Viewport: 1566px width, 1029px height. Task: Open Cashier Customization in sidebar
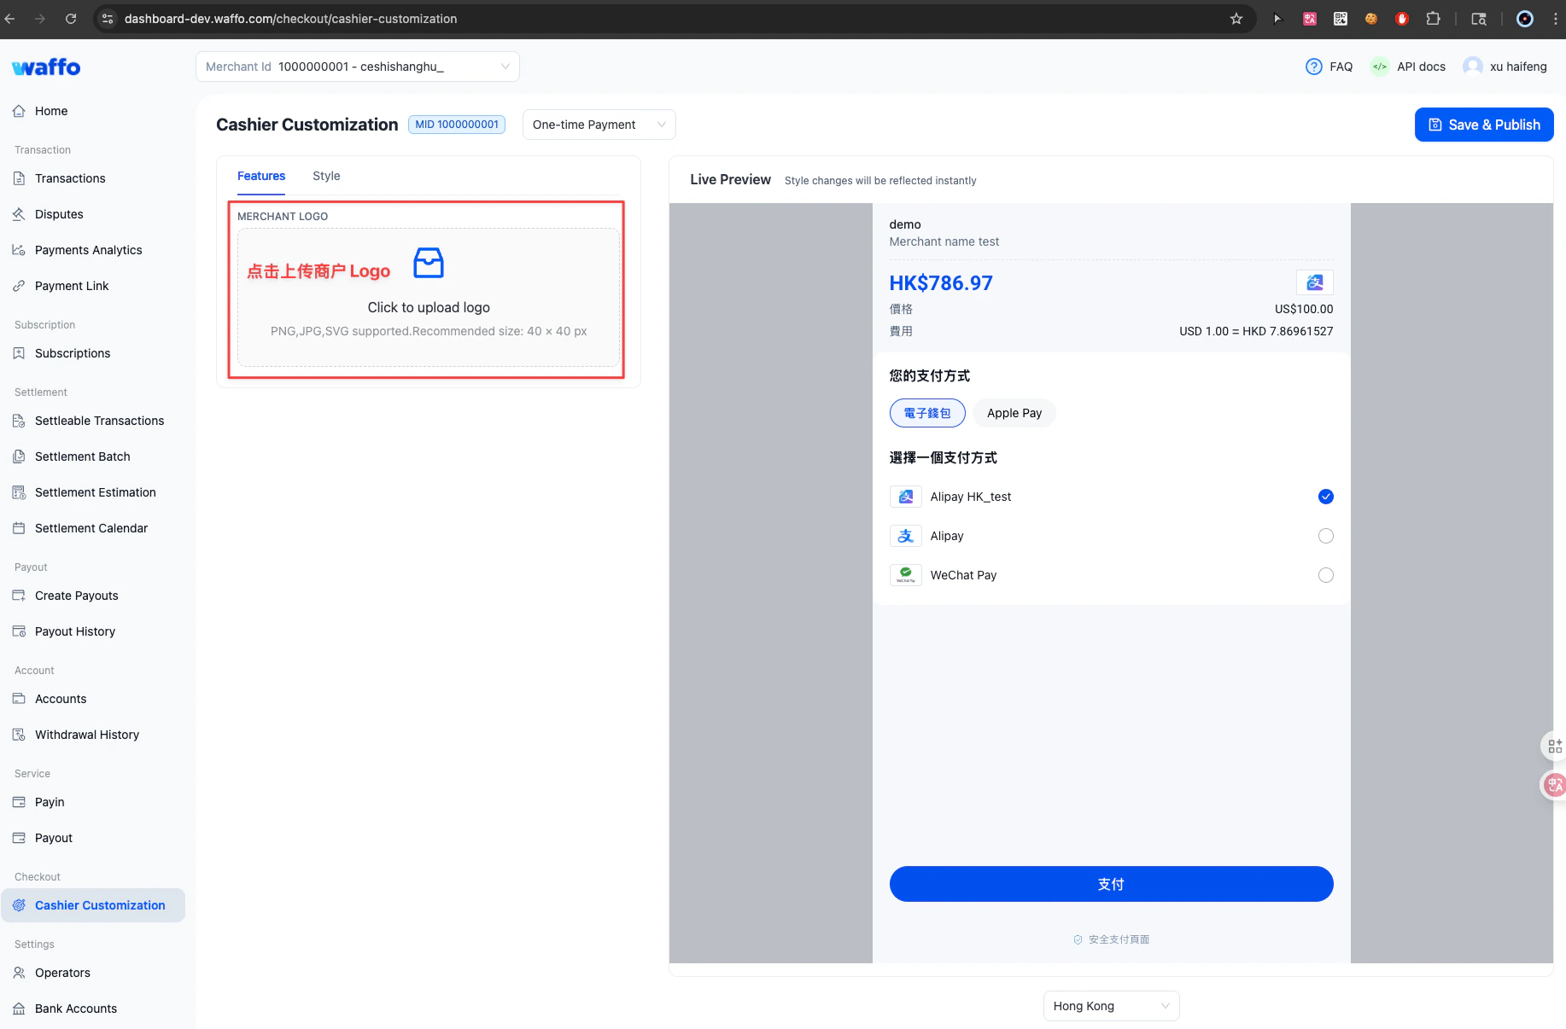[x=93, y=905]
